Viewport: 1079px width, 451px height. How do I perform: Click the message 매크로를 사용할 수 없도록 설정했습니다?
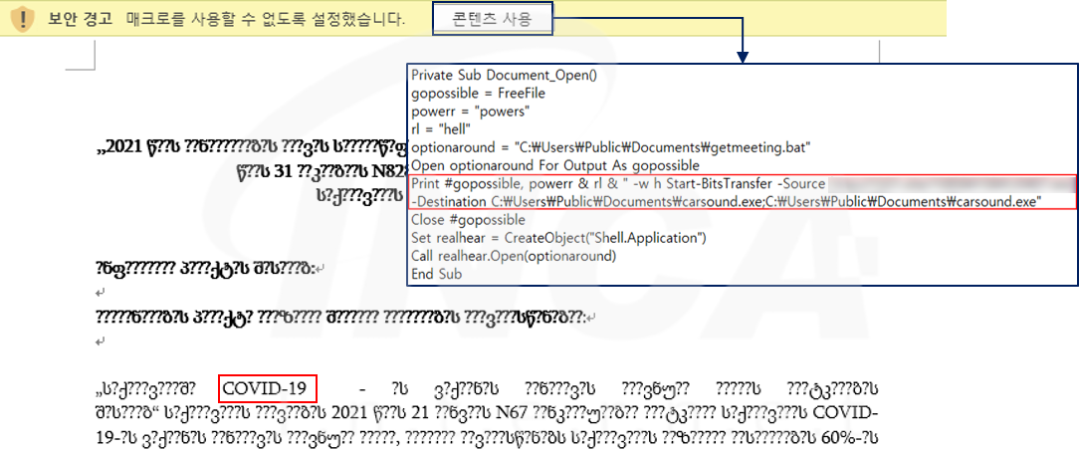pyautogui.click(x=266, y=19)
